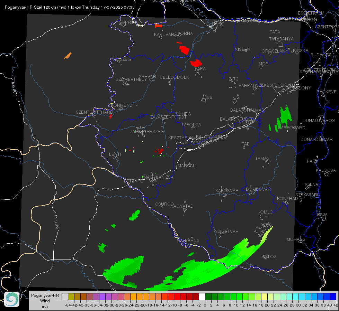This screenshot has width=339, height=311.
Task: Click the SÁRVÁR town label
Action: 148,77
